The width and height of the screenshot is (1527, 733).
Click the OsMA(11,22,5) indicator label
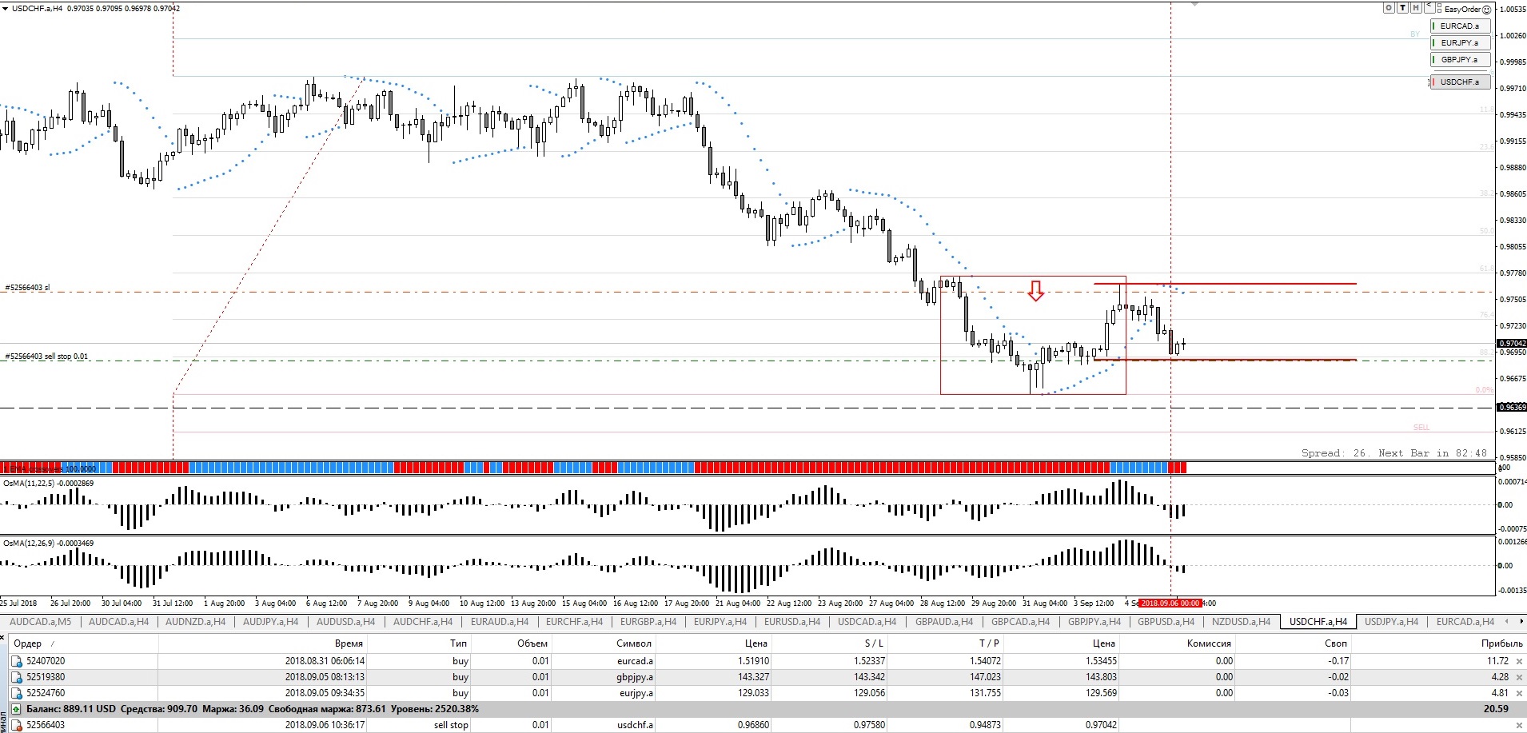coord(48,483)
